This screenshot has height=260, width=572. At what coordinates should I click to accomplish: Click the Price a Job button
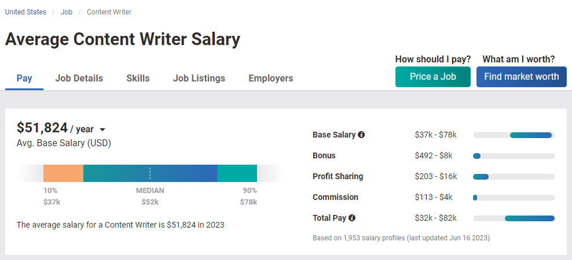432,77
